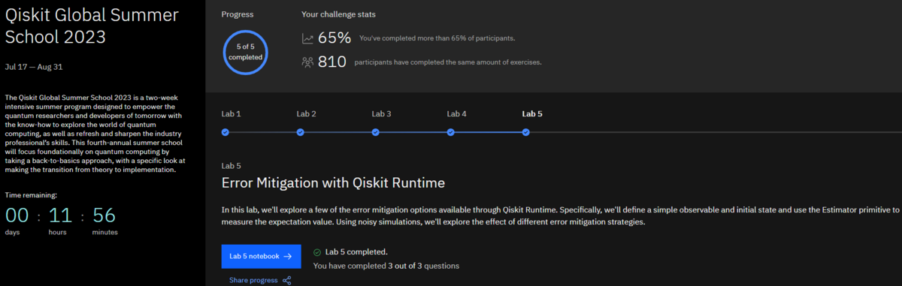902x286 pixels.
Task: Click the Error Mitigation with Qiskit Runtime heading
Action: [334, 182]
